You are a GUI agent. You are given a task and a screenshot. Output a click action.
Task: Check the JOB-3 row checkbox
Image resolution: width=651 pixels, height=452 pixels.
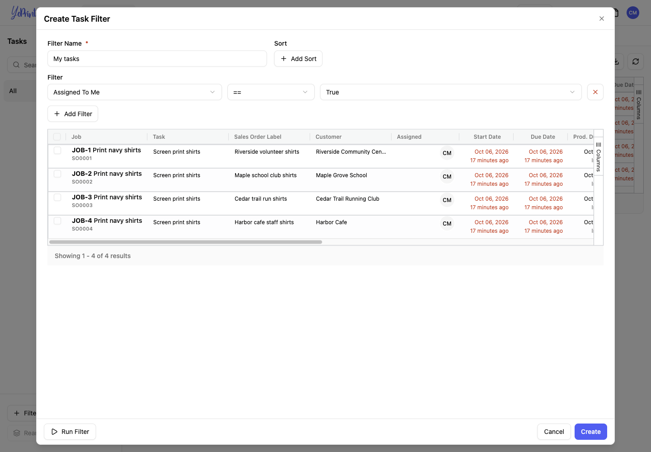57,198
